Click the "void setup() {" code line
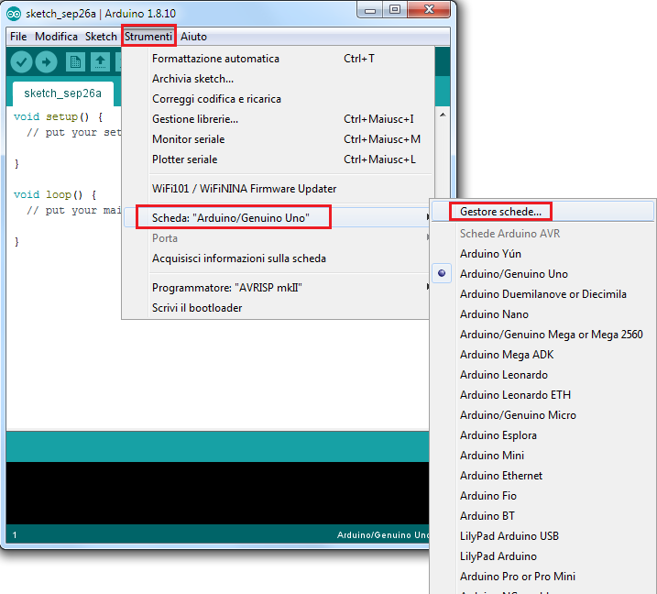The image size is (657, 594). (59, 116)
